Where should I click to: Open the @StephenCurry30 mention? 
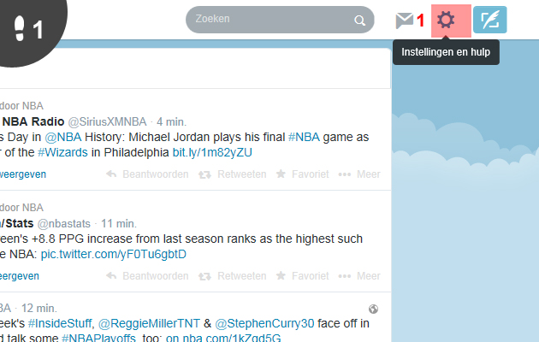264,323
